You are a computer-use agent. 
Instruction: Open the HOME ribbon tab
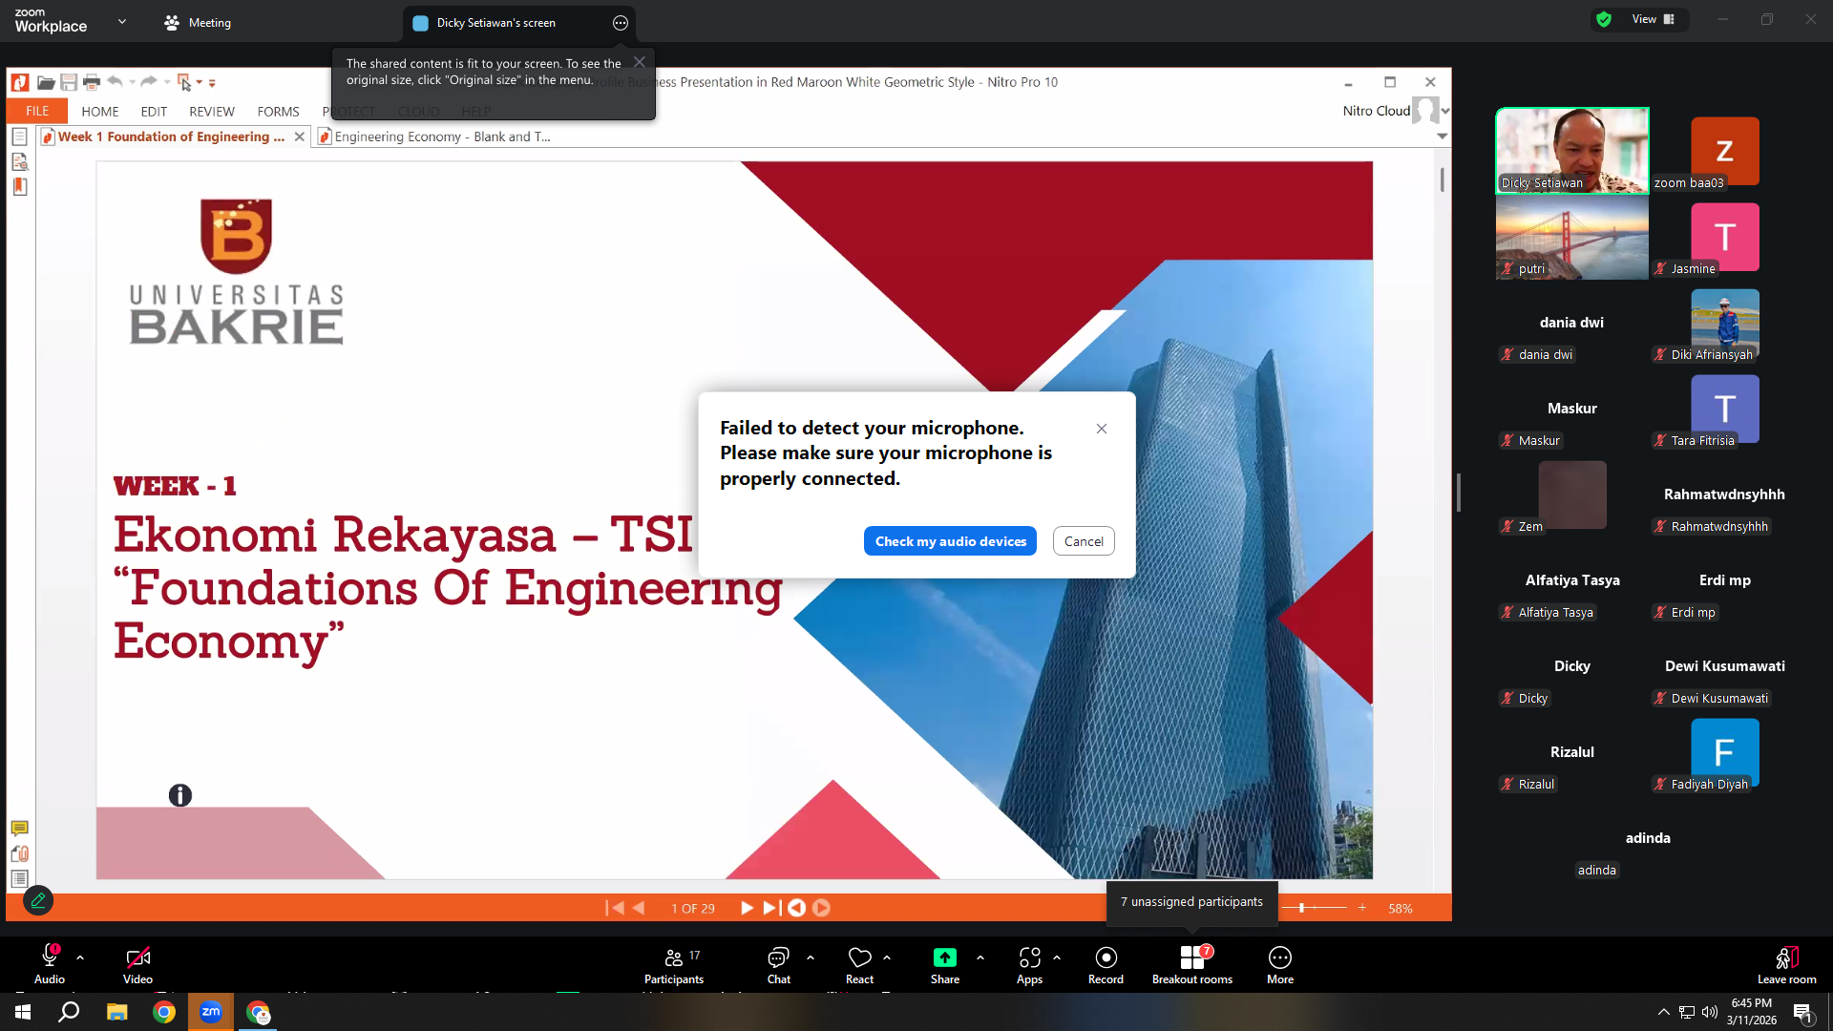point(100,112)
